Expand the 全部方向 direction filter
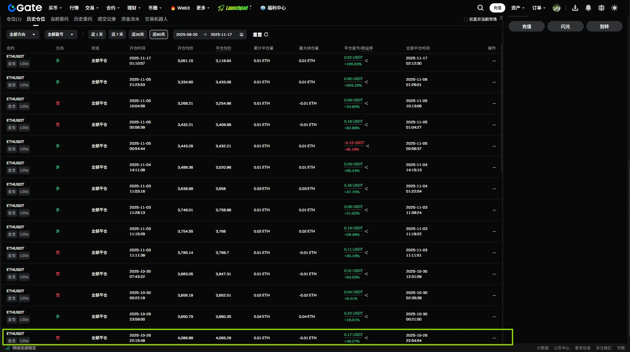630x352 pixels. click(23, 34)
